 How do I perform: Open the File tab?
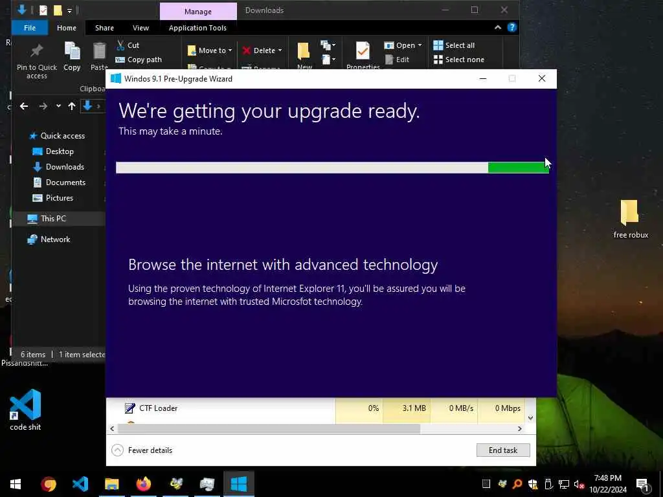point(30,28)
